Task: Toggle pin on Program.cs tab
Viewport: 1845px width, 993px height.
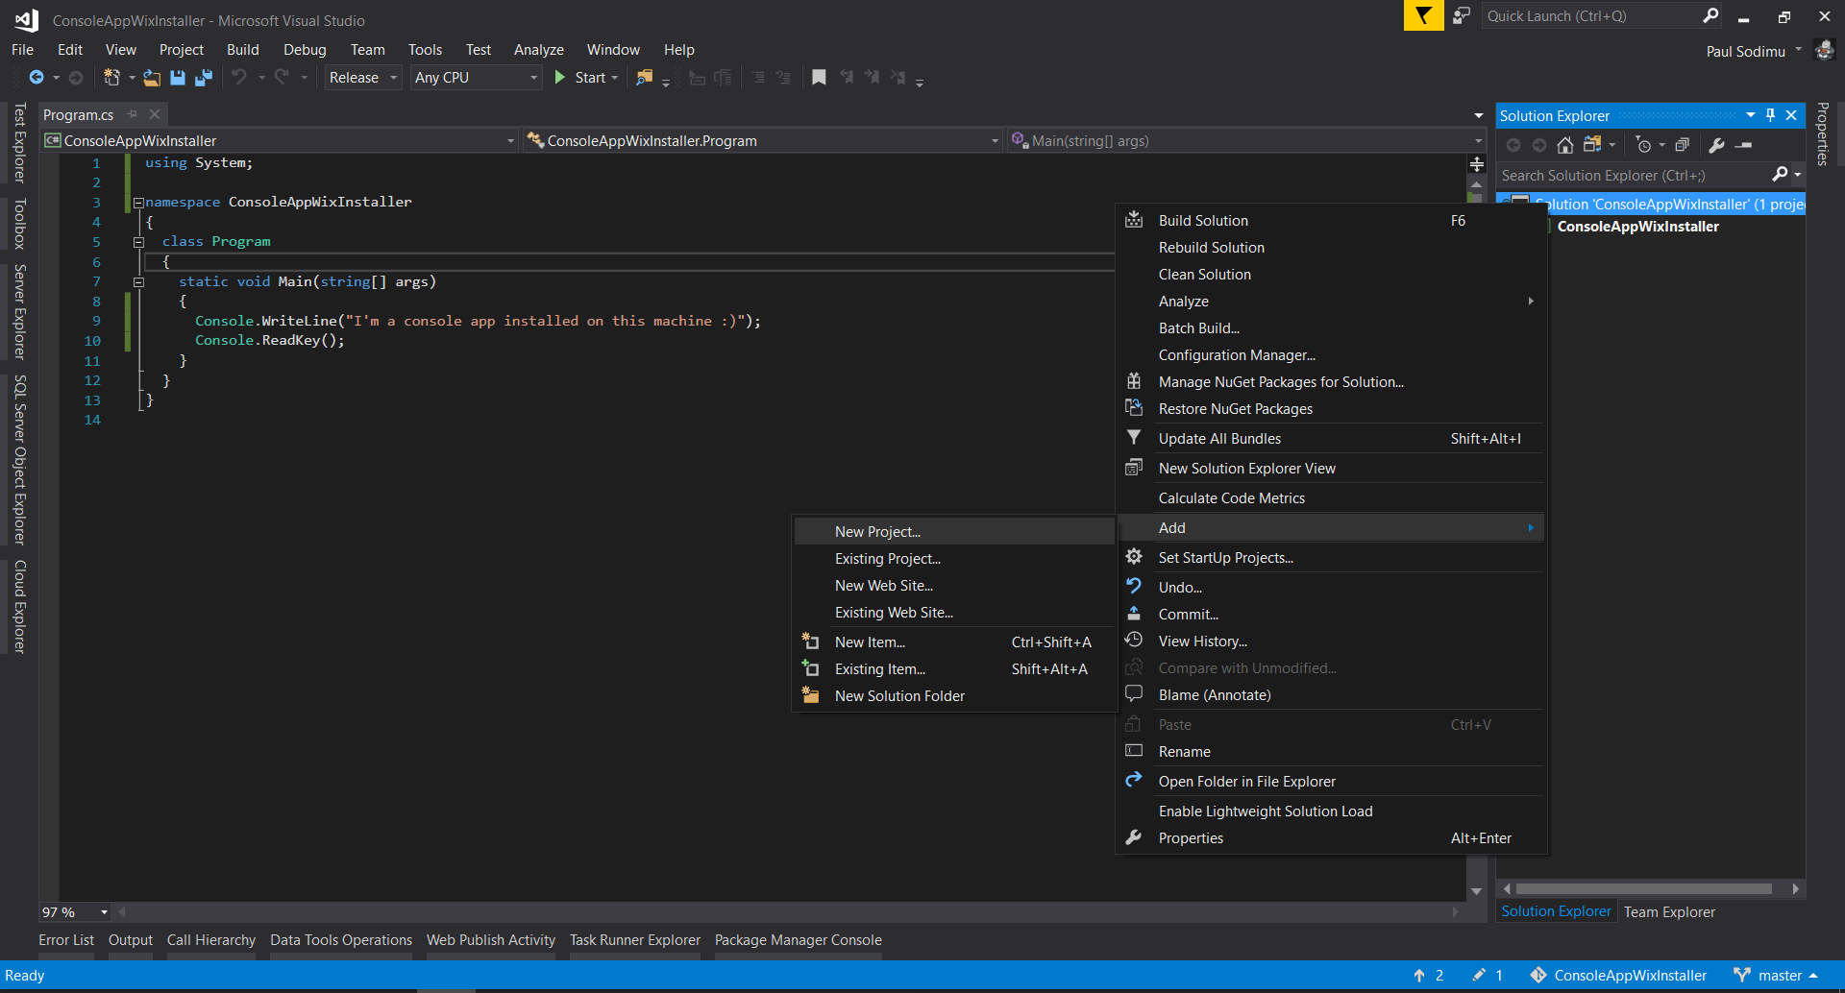Action: click(133, 114)
